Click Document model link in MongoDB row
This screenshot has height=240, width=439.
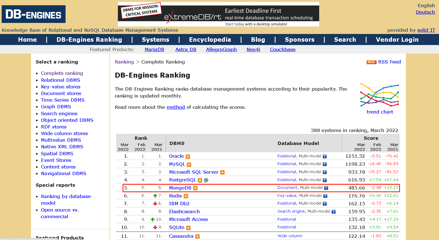click(x=287, y=188)
